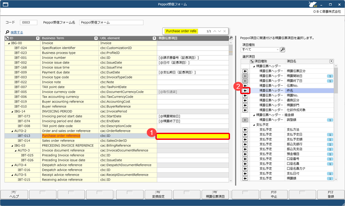The image size is (345, 206).
Task: Click the arrow button for 債務区分
Action: click(245, 100)
